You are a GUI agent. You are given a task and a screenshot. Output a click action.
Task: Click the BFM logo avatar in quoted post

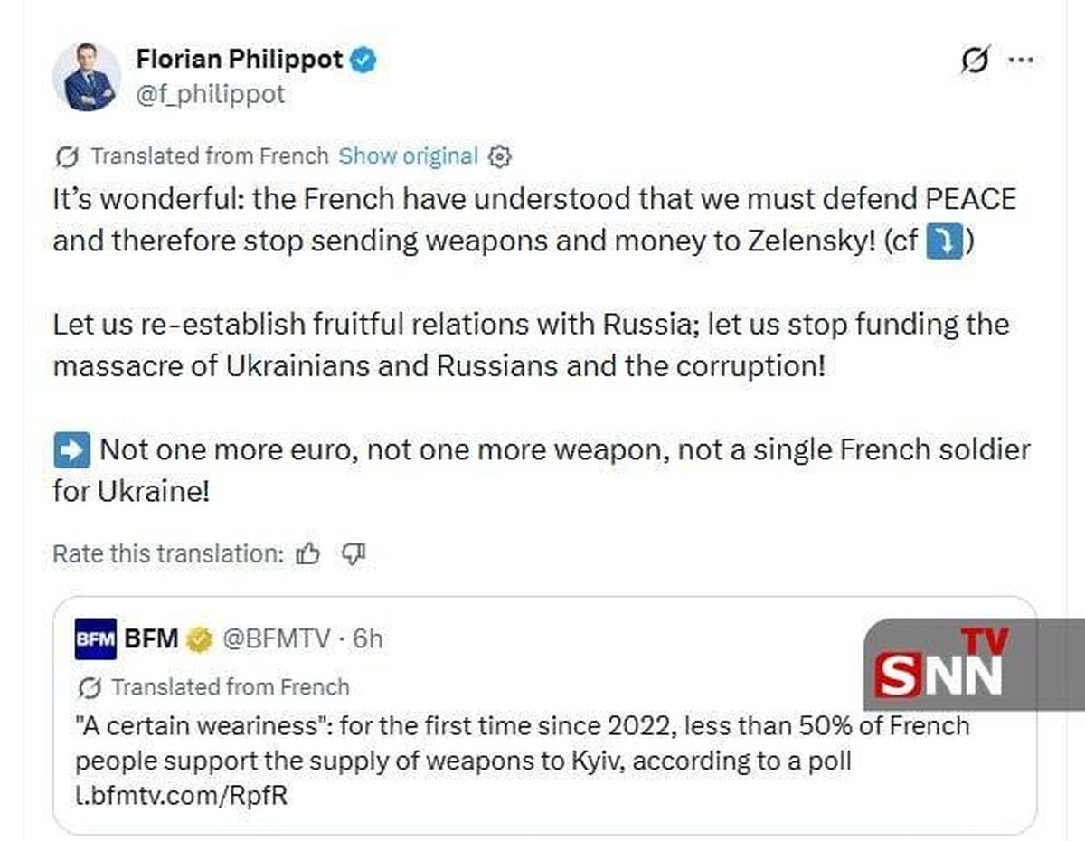[96, 639]
